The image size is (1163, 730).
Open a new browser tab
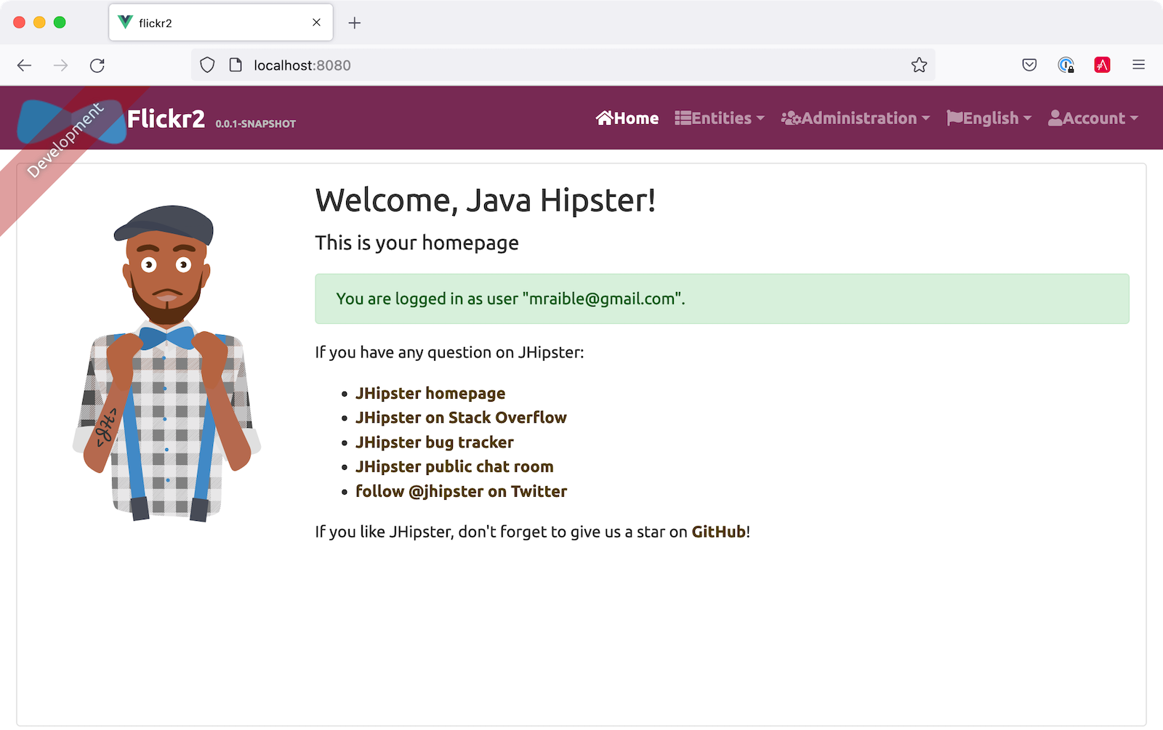[355, 23]
